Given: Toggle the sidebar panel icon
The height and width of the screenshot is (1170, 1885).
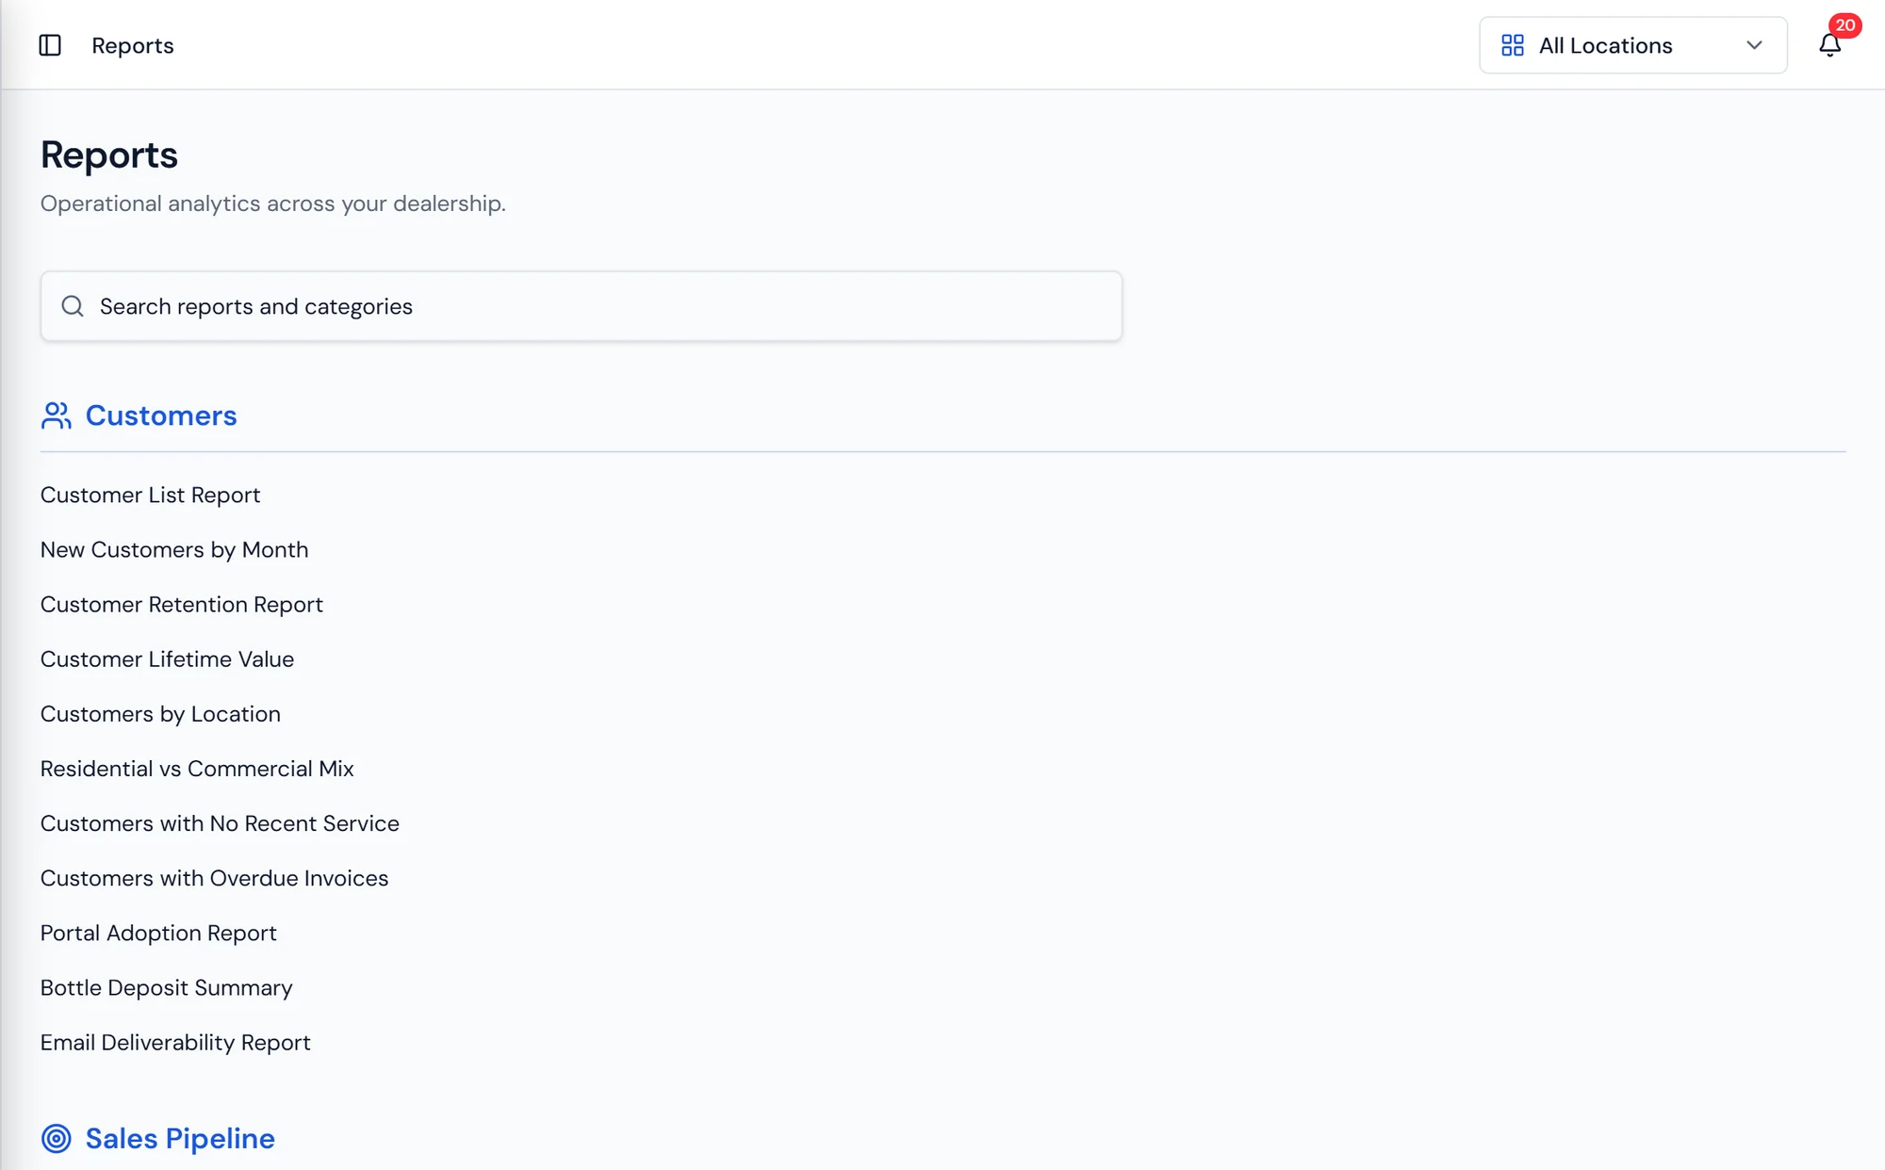Looking at the screenshot, I should [x=50, y=45].
